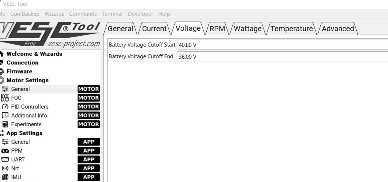The width and height of the screenshot is (388, 182).
Task: Open Experiments page
Action: [26, 124]
